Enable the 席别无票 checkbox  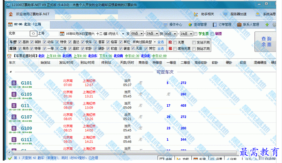point(175,49)
